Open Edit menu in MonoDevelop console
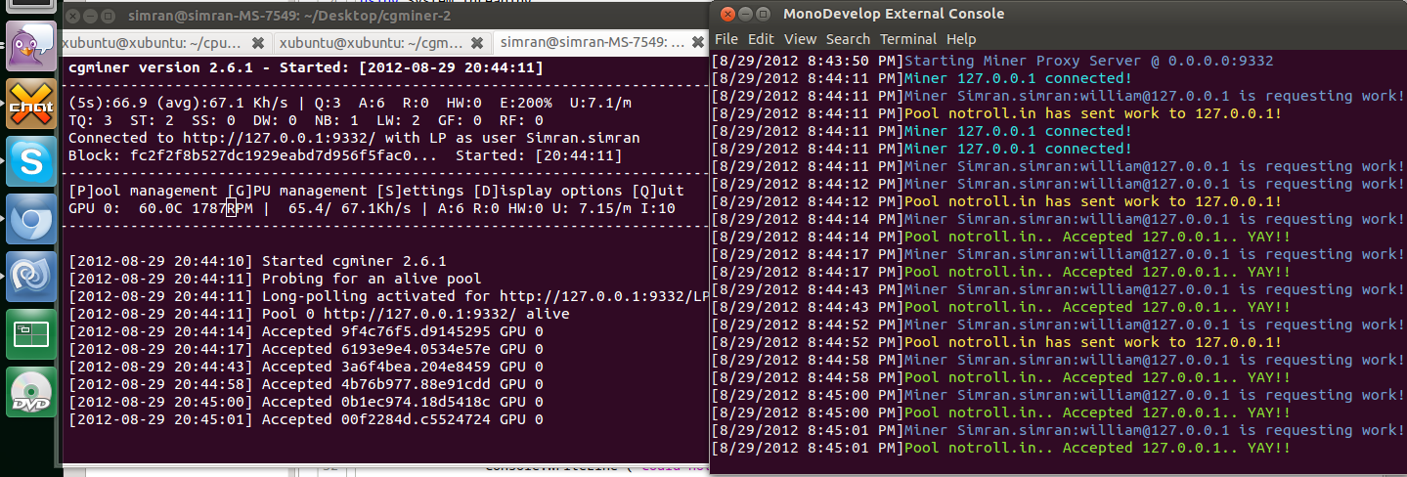 click(x=761, y=39)
